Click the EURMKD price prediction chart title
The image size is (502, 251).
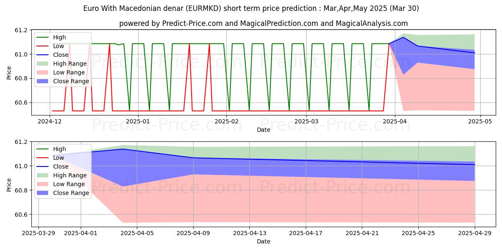click(251, 8)
